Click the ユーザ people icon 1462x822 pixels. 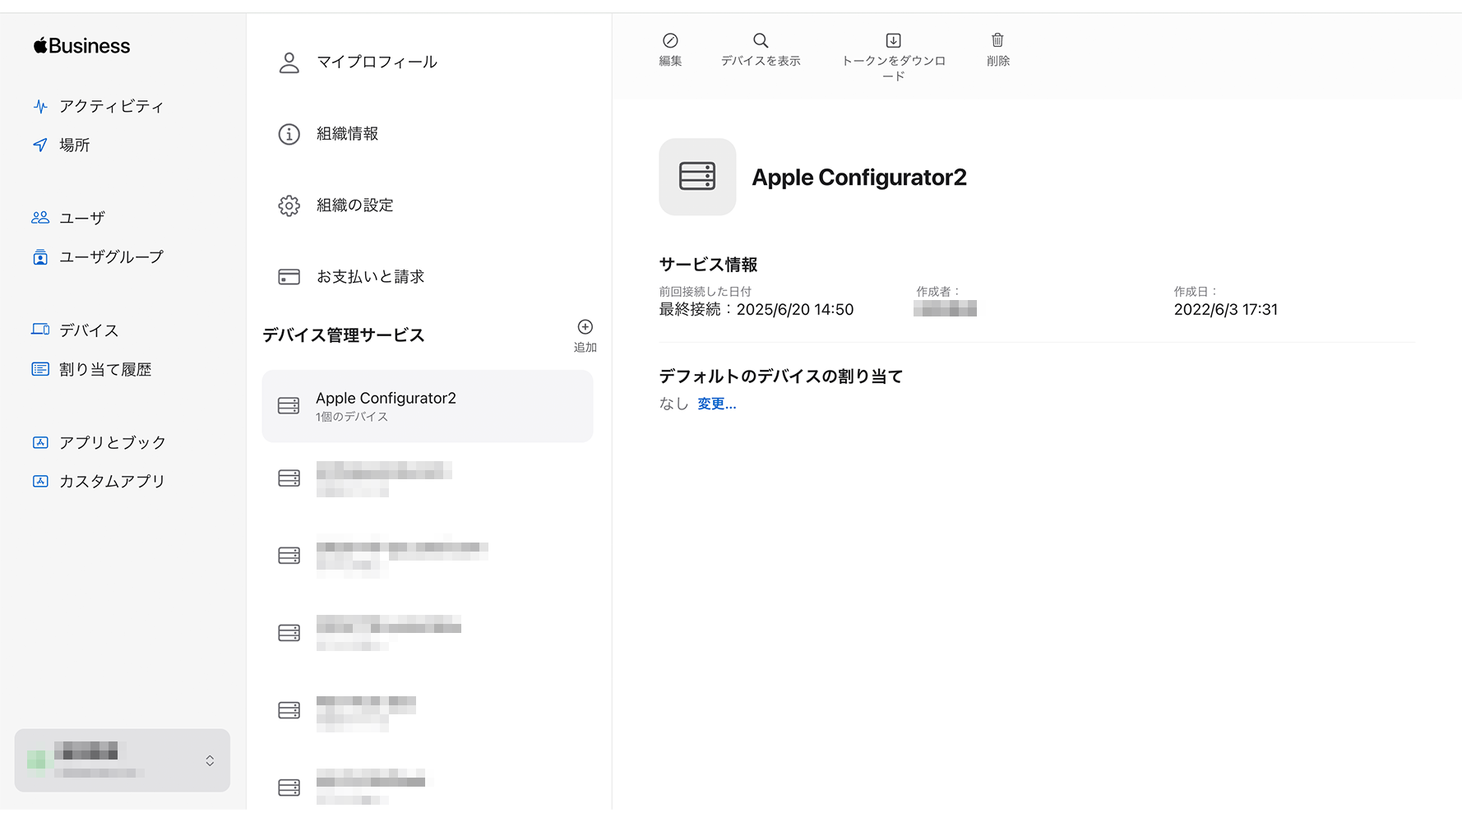tap(40, 218)
